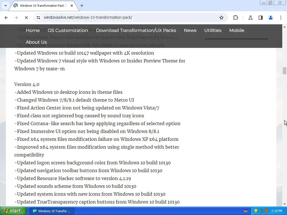Image resolution: width=287 pixels, height=215 pixels.
Task: Click '-Fixed Cortana-like search bar' line
Action: (97, 123)
